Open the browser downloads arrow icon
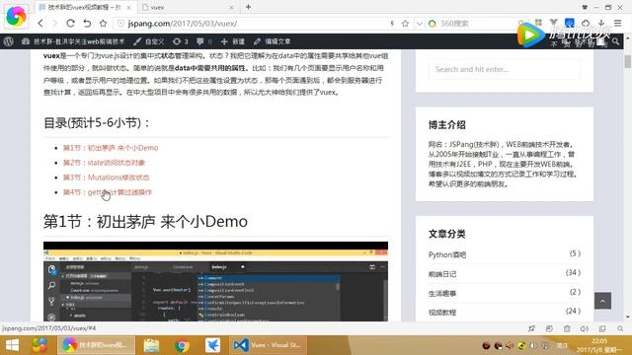632x355 pixels. (x=601, y=23)
